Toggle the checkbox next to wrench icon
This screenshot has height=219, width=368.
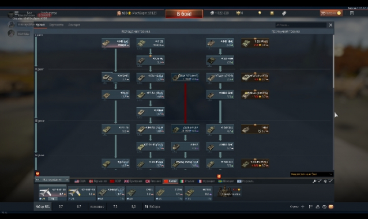point(320,181)
